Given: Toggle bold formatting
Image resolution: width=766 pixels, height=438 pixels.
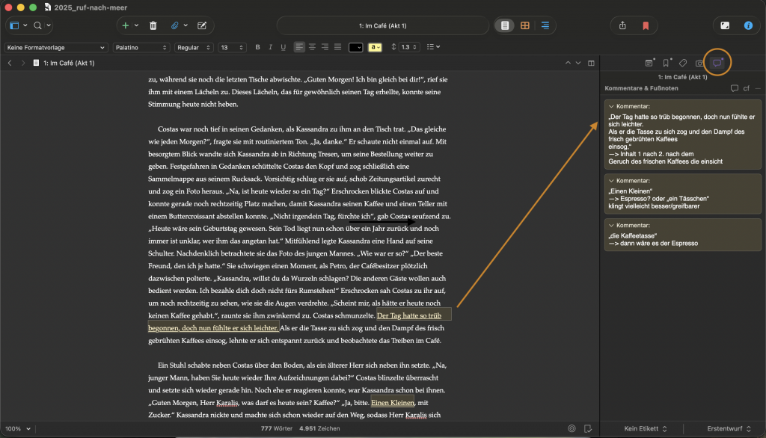Looking at the screenshot, I should tap(257, 46).
